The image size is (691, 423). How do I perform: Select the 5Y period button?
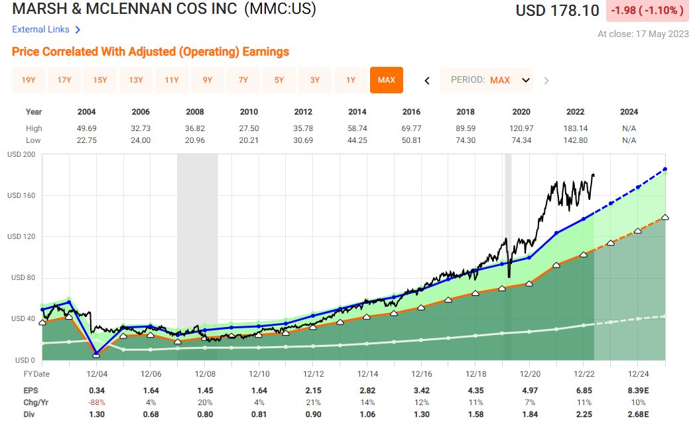279,79
